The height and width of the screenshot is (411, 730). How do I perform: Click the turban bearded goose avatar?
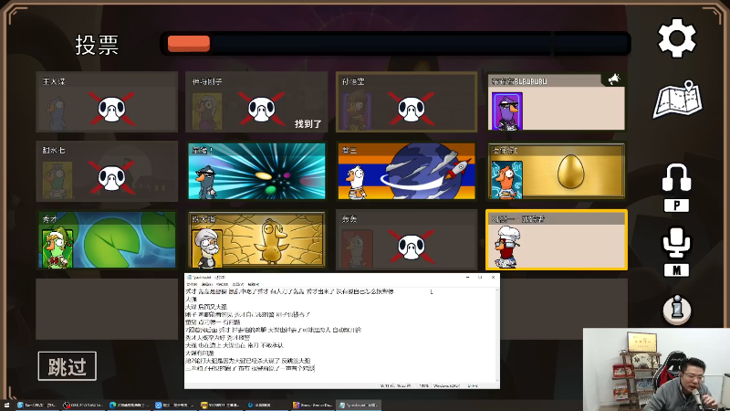(x=208, y=248)
